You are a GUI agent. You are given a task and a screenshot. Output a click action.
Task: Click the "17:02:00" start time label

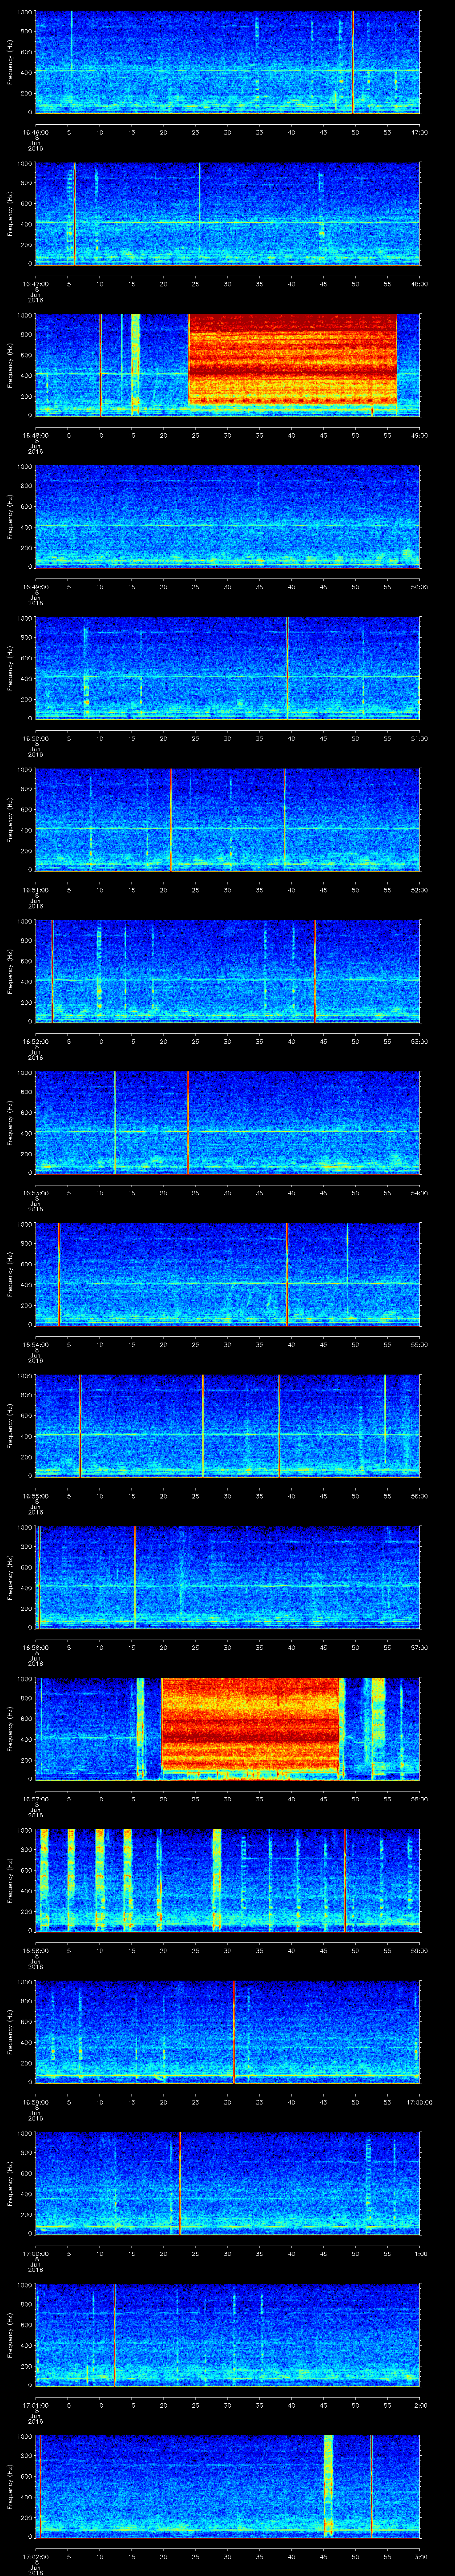36,2556
